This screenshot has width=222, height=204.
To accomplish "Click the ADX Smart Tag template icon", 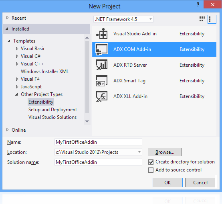I will (x=102, y=81).
